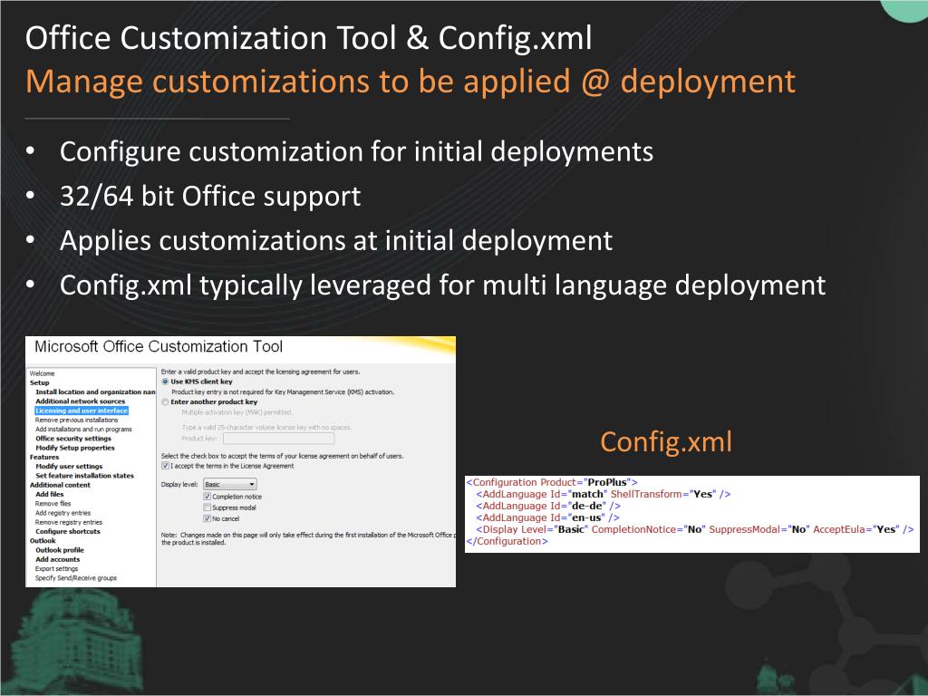Open 'Office security settings'
The width and height of the screenshot is (928, 696).
pos(73,439)
